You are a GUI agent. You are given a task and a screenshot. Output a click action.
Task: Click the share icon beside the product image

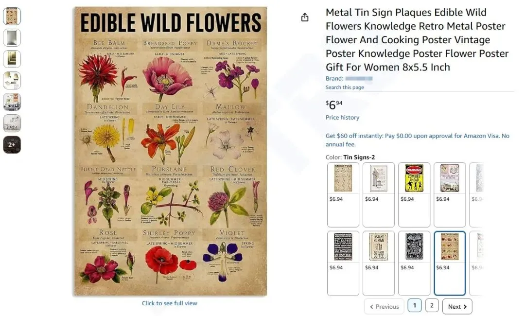(x=305, y=18)
